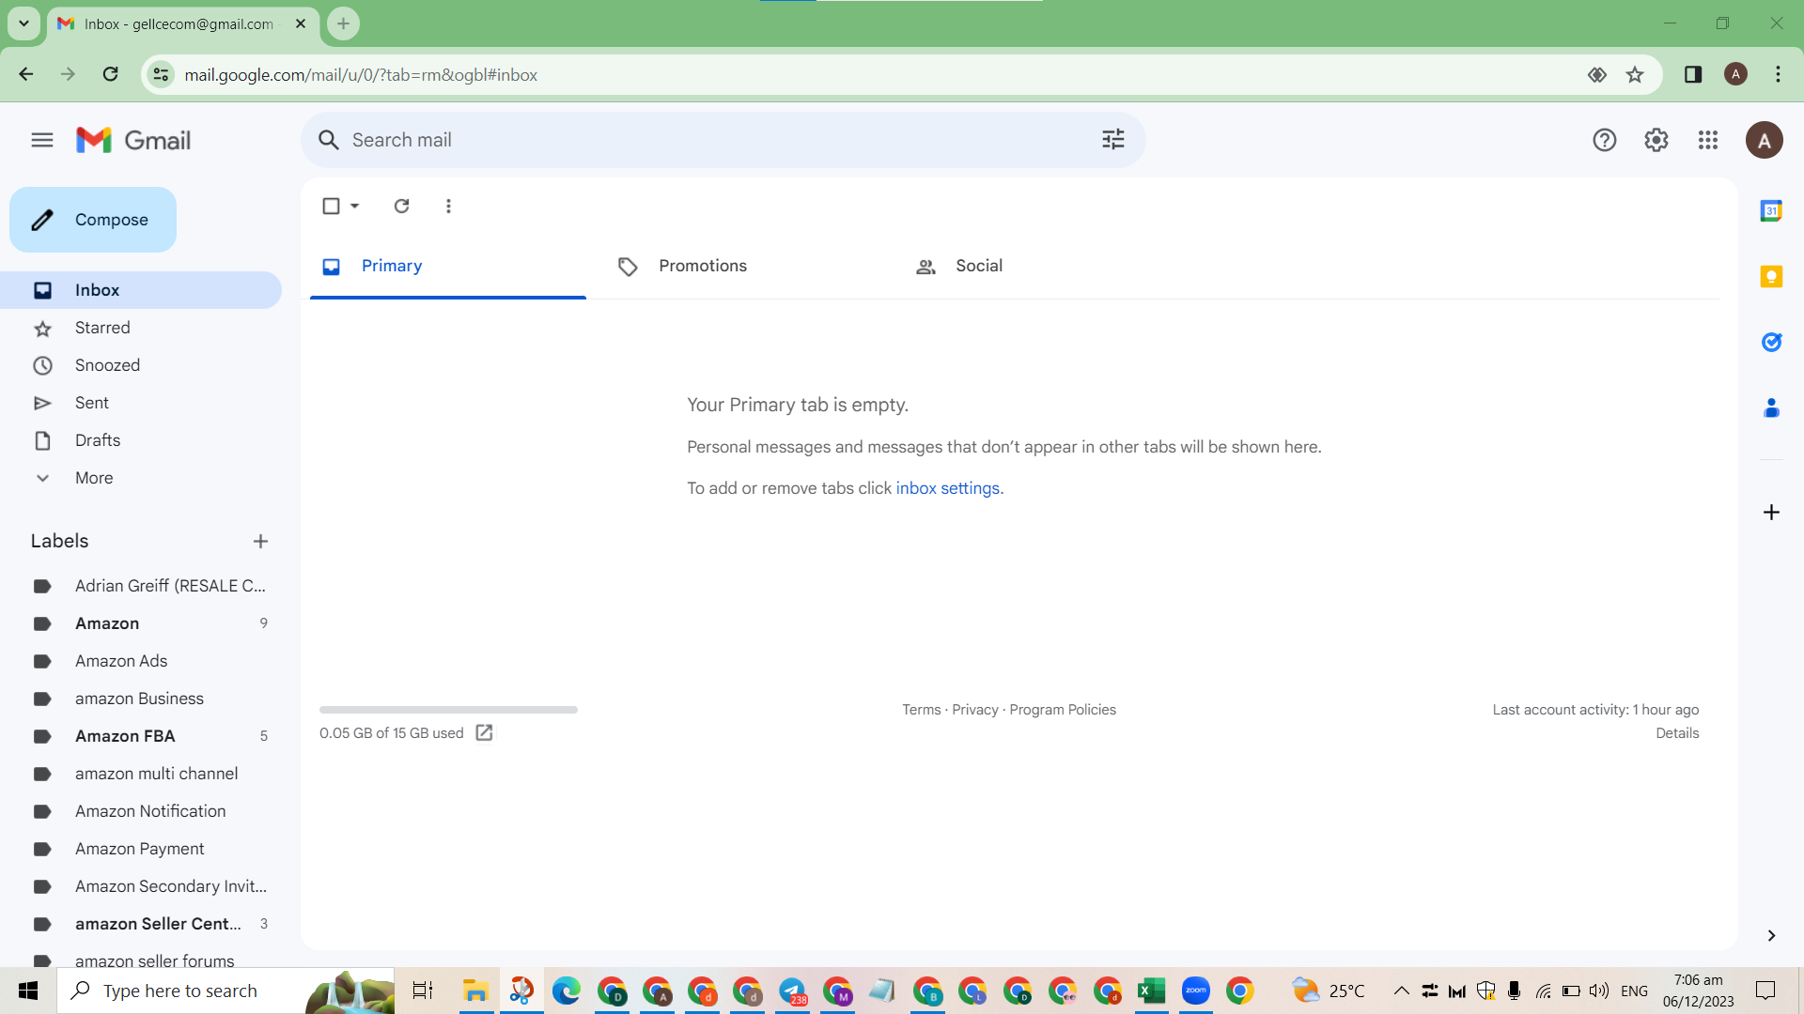This screenshot has height=1014, width=1804.
Task: Open Chrome menu three dots
Action: click(x=1778, y=74)
